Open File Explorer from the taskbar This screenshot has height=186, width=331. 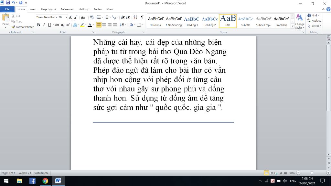[x=19, y=181]
